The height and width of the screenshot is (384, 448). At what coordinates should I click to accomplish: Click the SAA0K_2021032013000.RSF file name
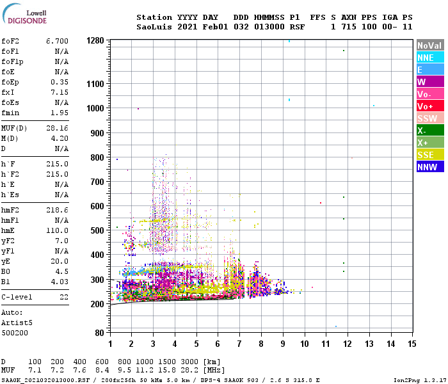(x=45, y=380)
